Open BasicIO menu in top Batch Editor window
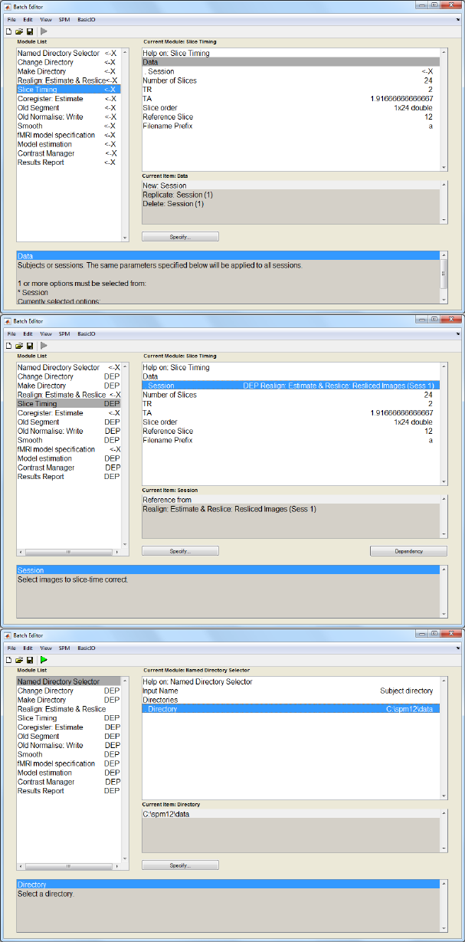This screenshot has height=942, width=465. pyautogui.click(x=86, y=19)
